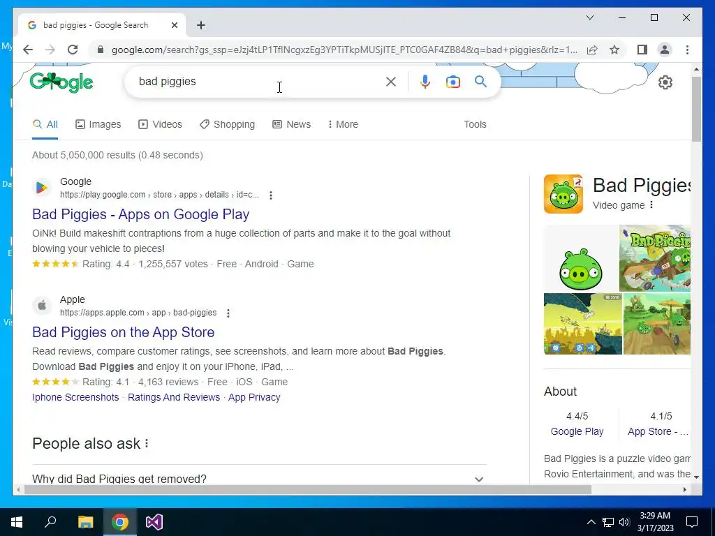The width and height of the screenshot is (715, 536).
Task: Click the volume speaker tray icon
Action: [x=624, y=522]
